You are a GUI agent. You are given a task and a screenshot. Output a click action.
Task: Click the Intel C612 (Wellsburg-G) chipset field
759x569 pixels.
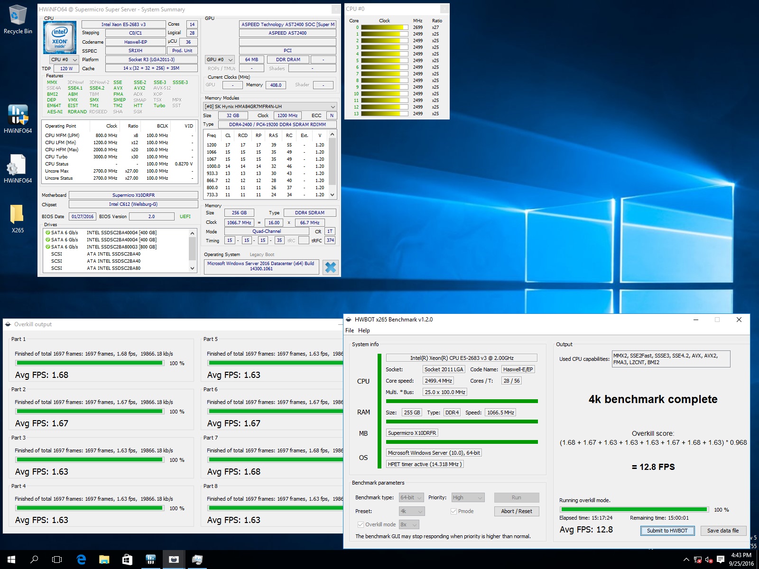[133, 204]
